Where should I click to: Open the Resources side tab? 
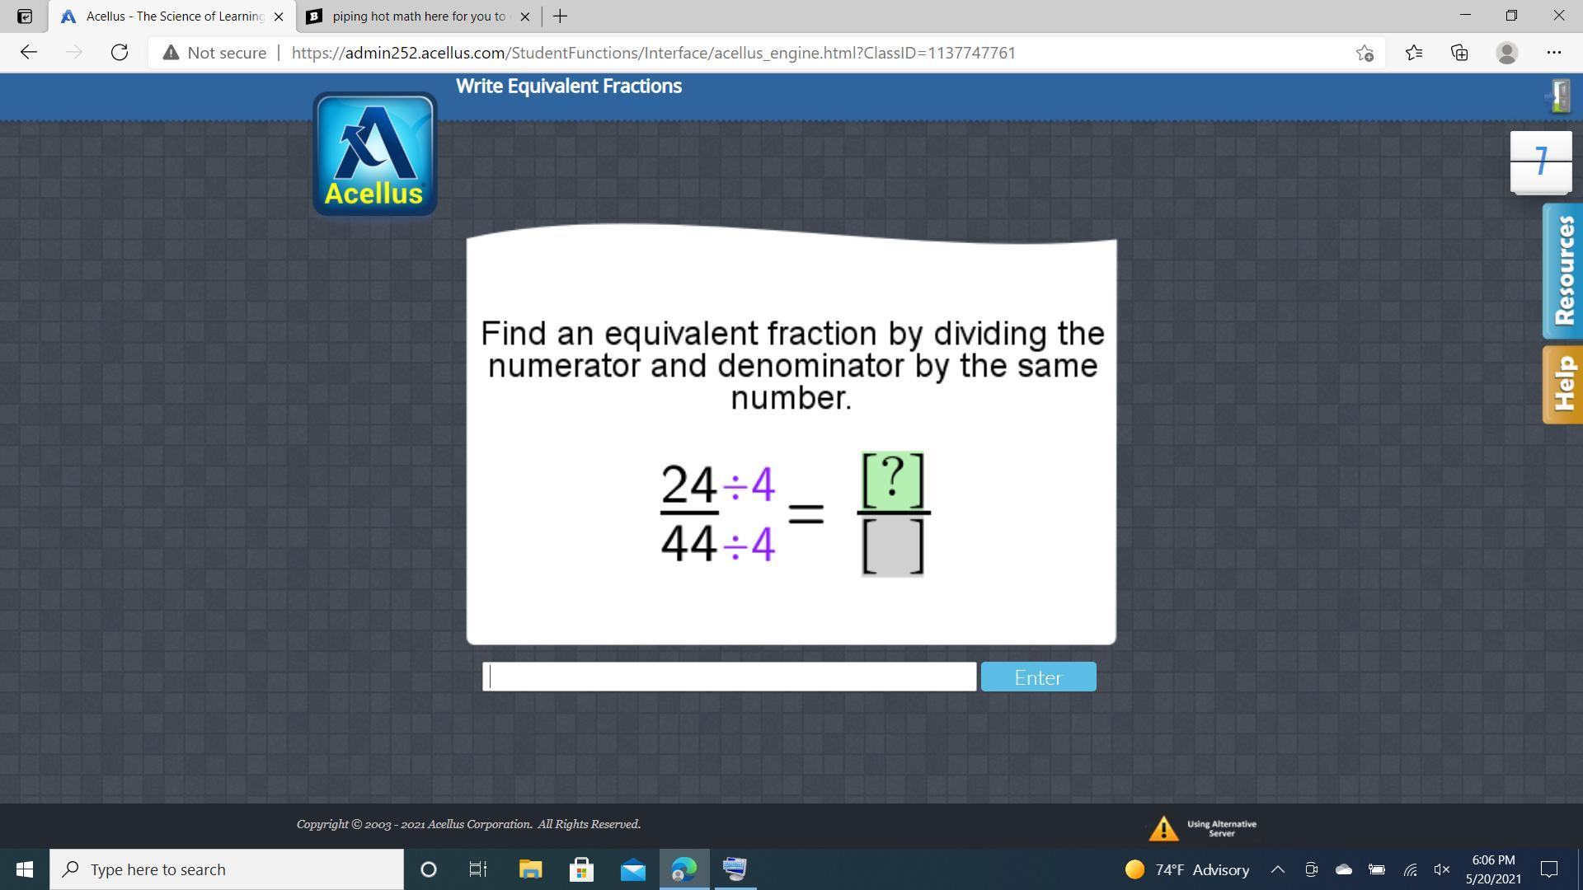point(1562,271)
